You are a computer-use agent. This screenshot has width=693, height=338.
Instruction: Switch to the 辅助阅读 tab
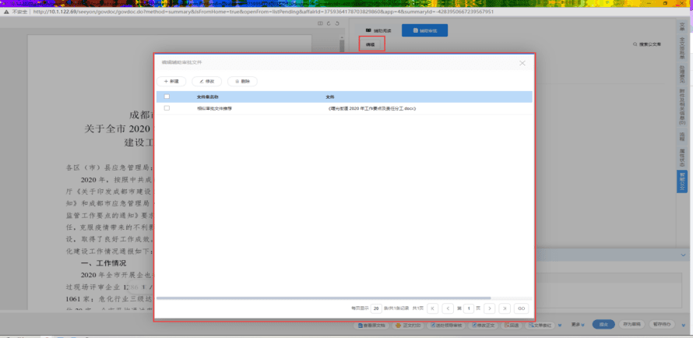[378, 30]
